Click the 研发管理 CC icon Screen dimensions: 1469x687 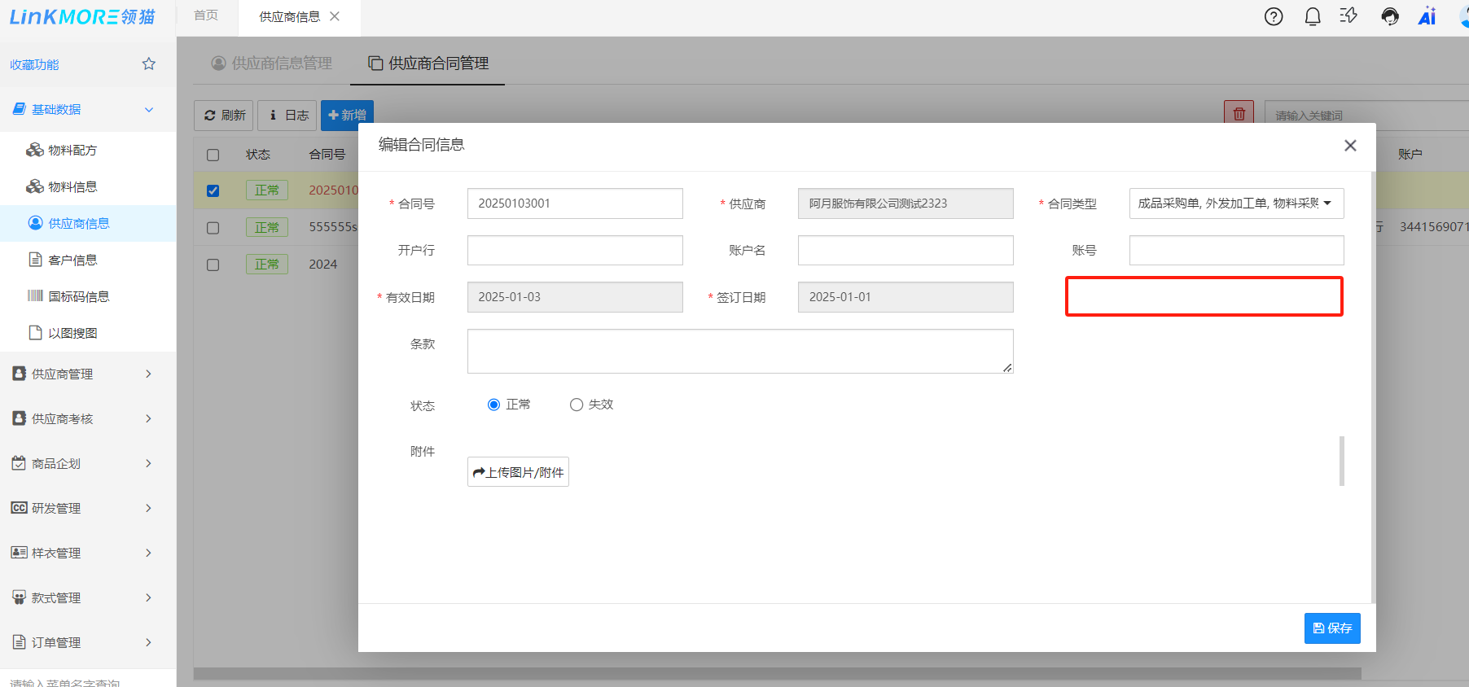click(19, 507)
